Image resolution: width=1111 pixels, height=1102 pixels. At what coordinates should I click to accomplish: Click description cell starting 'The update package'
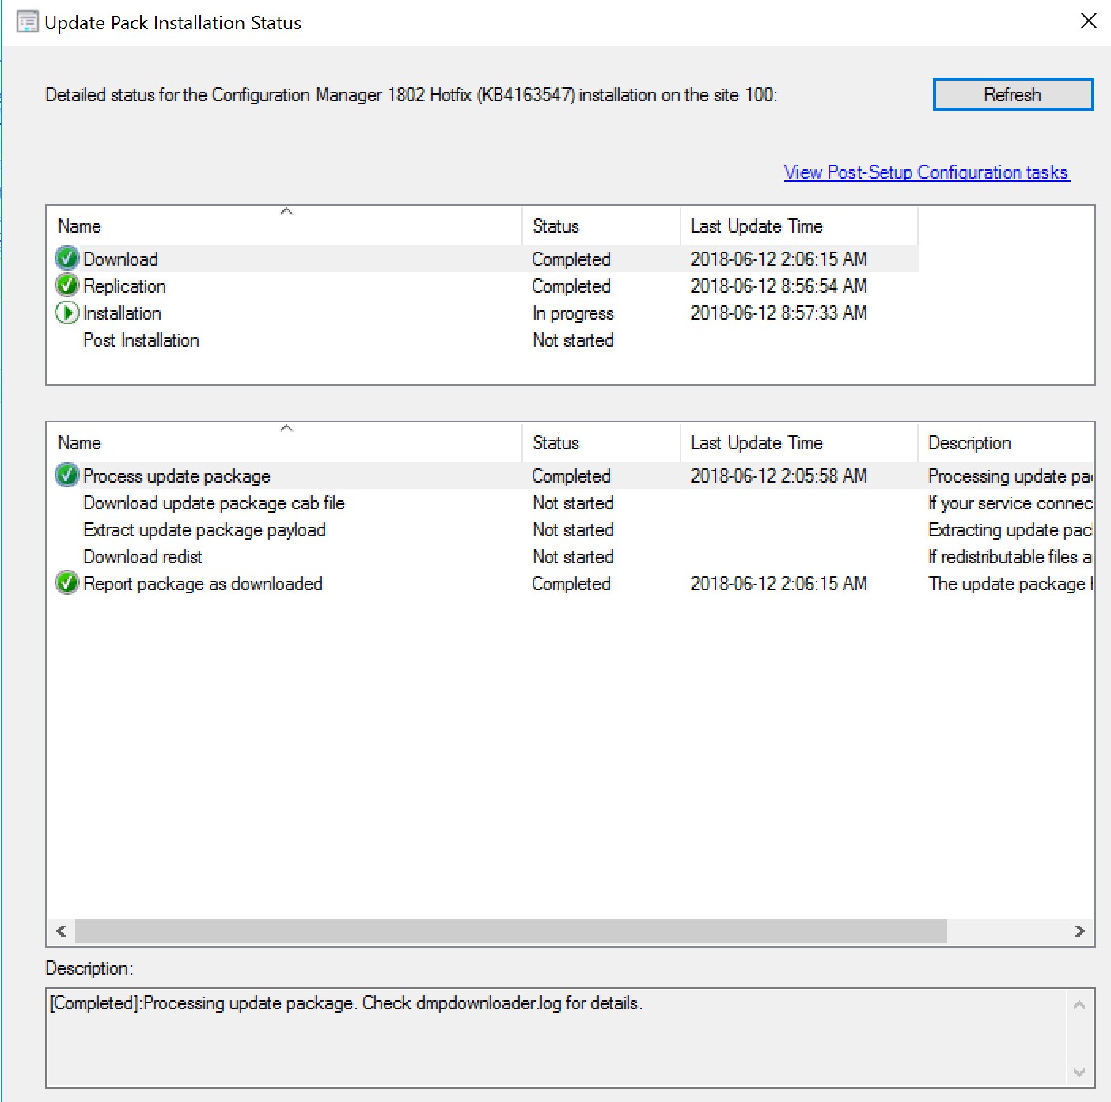[x=1011, y=583]
